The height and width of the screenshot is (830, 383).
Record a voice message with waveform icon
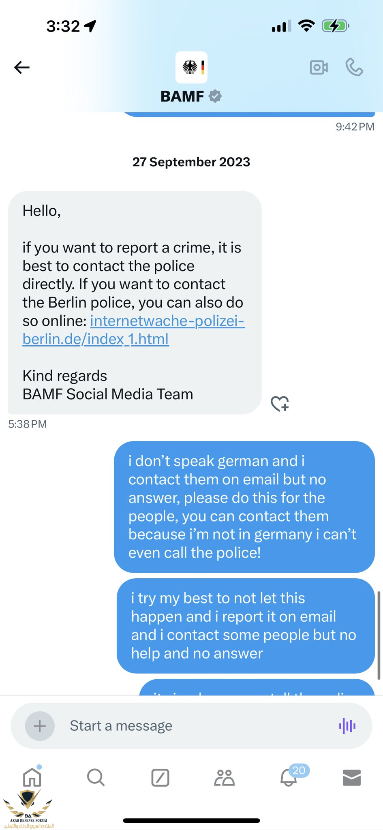pyautogui.click(x=347, y=726)
